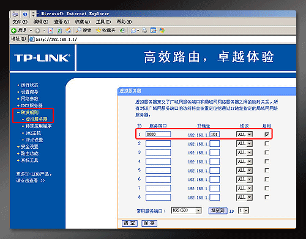Collapse 转发规则 in the sidebar
The width and height of the screenshot is (306, 239).
(x=29, y=112)
